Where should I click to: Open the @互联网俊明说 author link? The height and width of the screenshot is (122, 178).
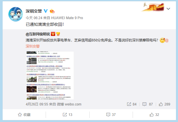(x=38, y=34)
